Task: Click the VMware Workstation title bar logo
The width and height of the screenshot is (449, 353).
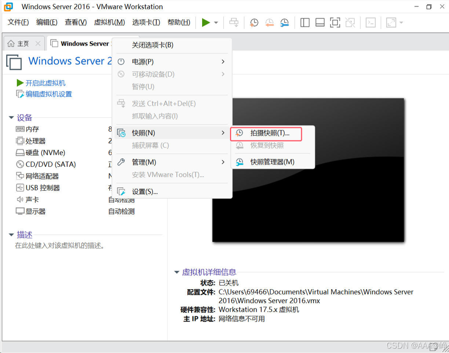Action: tap(8, 7)
